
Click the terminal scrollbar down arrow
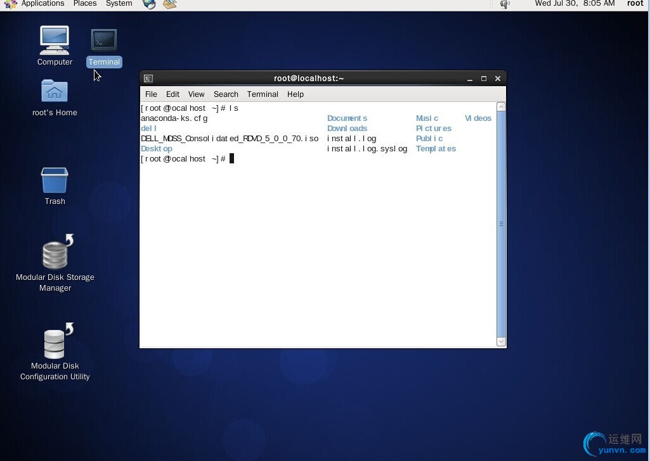(501, 342)
